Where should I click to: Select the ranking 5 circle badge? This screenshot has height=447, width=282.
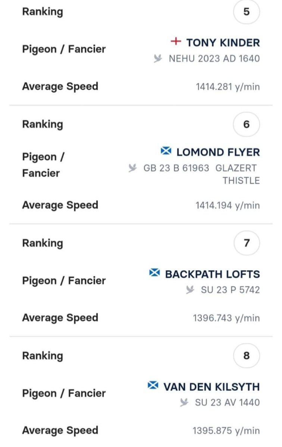click(x=246, y=12)
